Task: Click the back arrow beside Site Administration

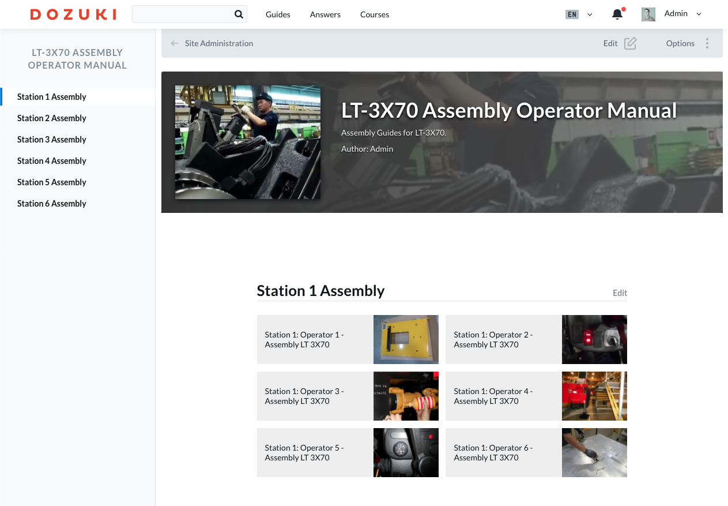Action: [x=175, y=43]
